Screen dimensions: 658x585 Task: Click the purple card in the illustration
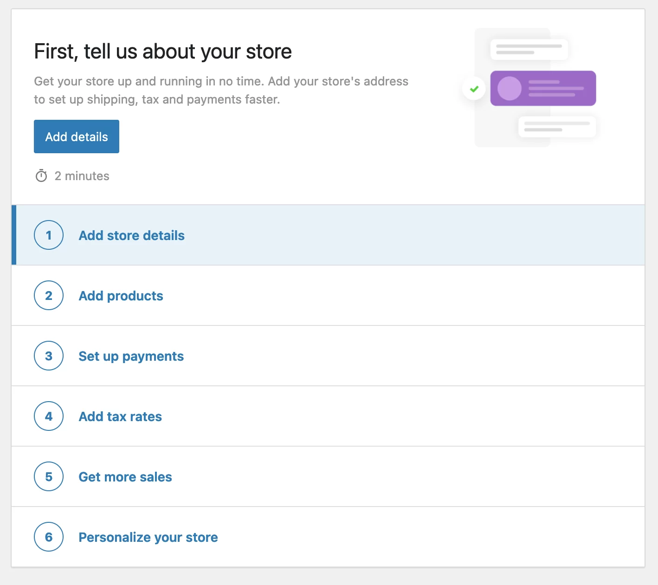(x=543, y=88)
